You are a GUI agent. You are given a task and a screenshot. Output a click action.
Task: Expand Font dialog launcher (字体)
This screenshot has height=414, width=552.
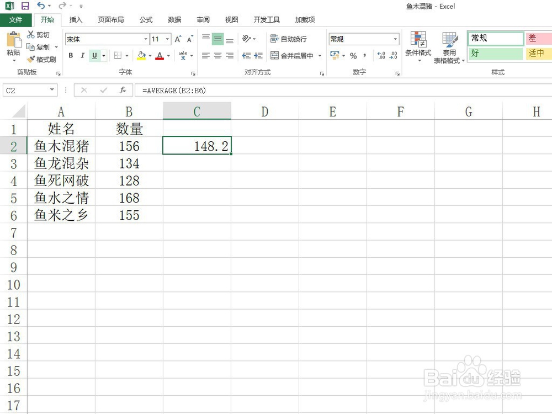(x=193, y=73)
